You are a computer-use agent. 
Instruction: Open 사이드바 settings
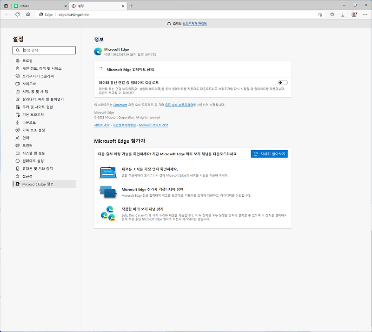(x=44, y=84)
